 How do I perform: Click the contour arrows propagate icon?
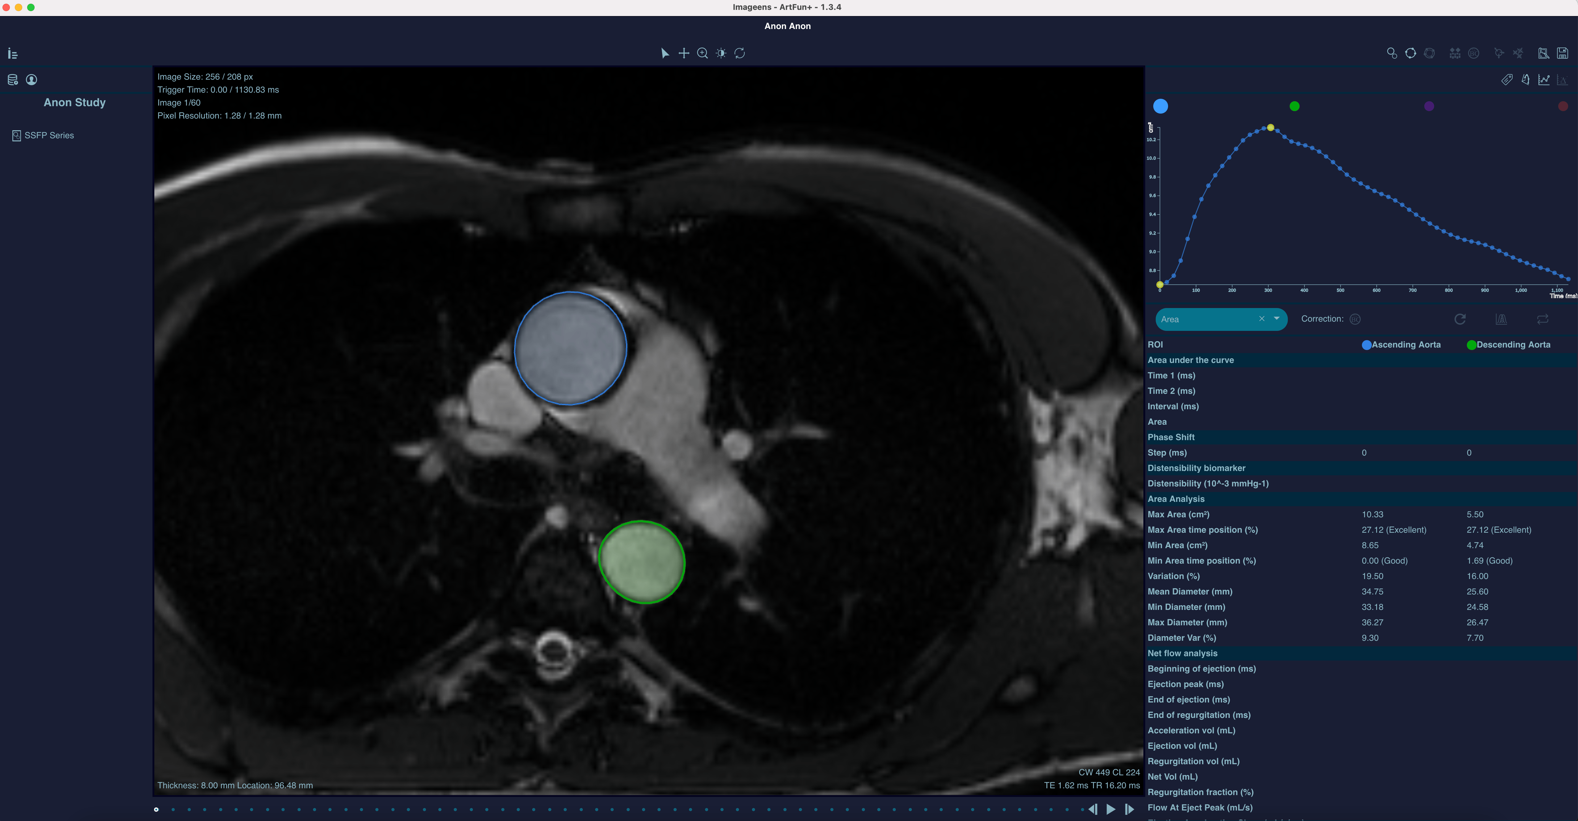(1499, 53)
